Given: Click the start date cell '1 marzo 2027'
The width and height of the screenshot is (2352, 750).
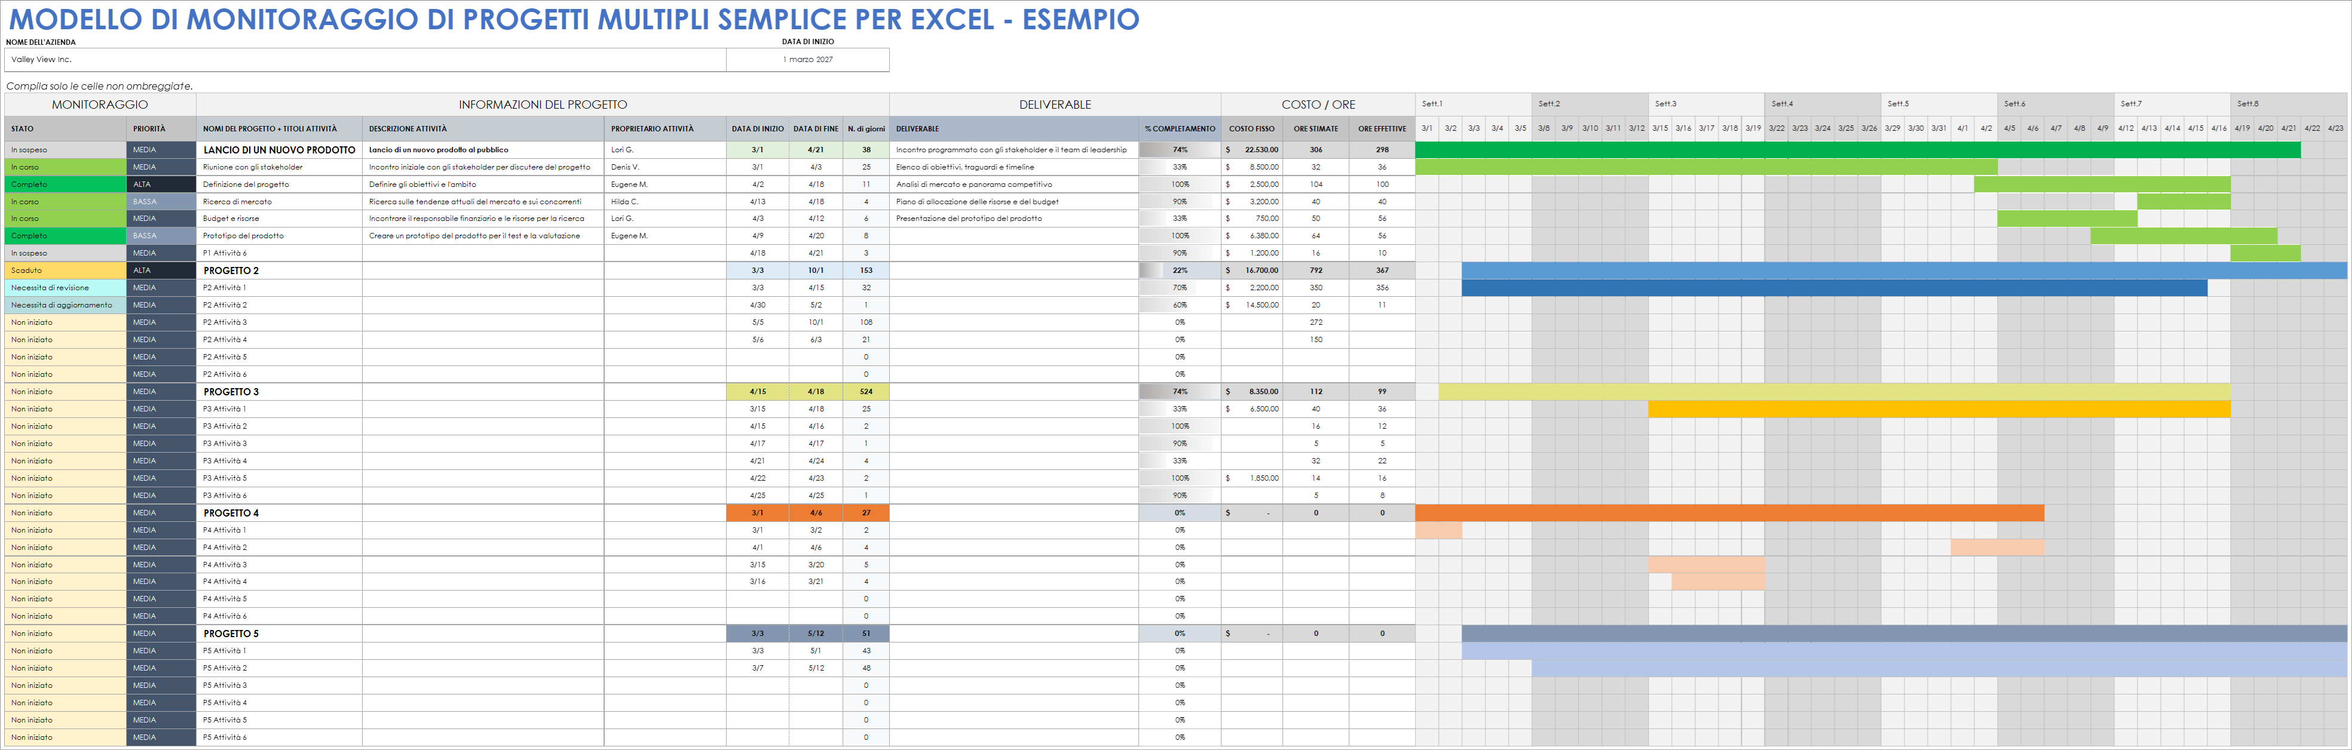Looking at the screenshot, I should (x=807, y=60).
